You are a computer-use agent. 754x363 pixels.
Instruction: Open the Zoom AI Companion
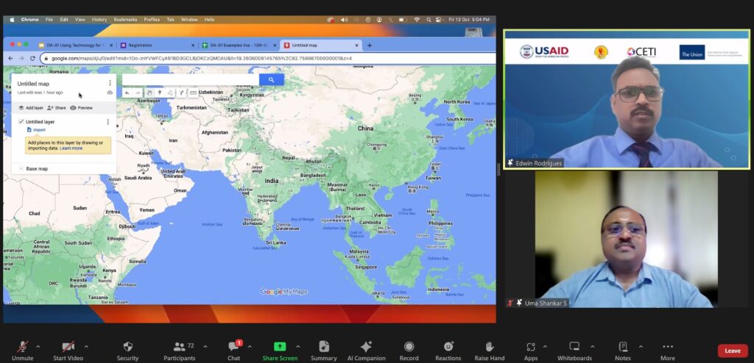(366, 350)
